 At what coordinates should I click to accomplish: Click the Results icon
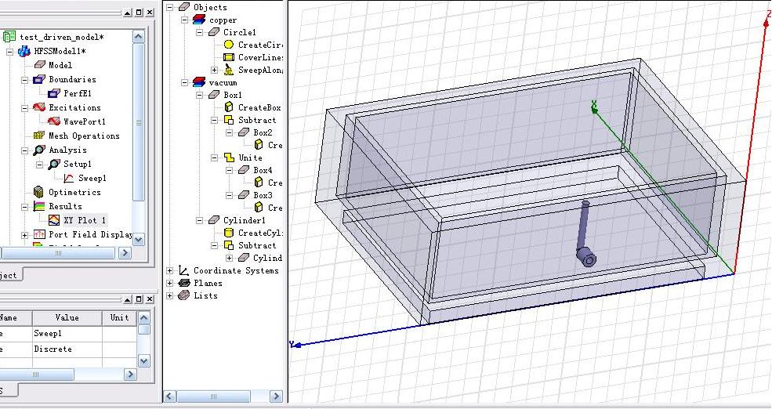[x=39, y=206]
